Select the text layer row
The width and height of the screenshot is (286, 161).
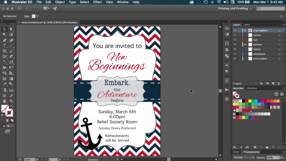(x=259, y=40)
